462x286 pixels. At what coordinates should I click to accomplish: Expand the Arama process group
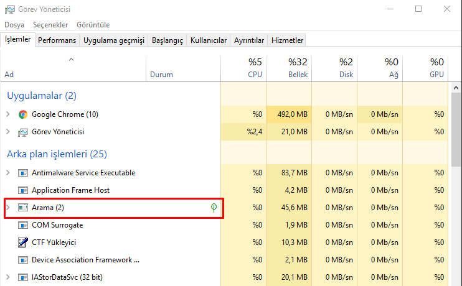point(7,207)
